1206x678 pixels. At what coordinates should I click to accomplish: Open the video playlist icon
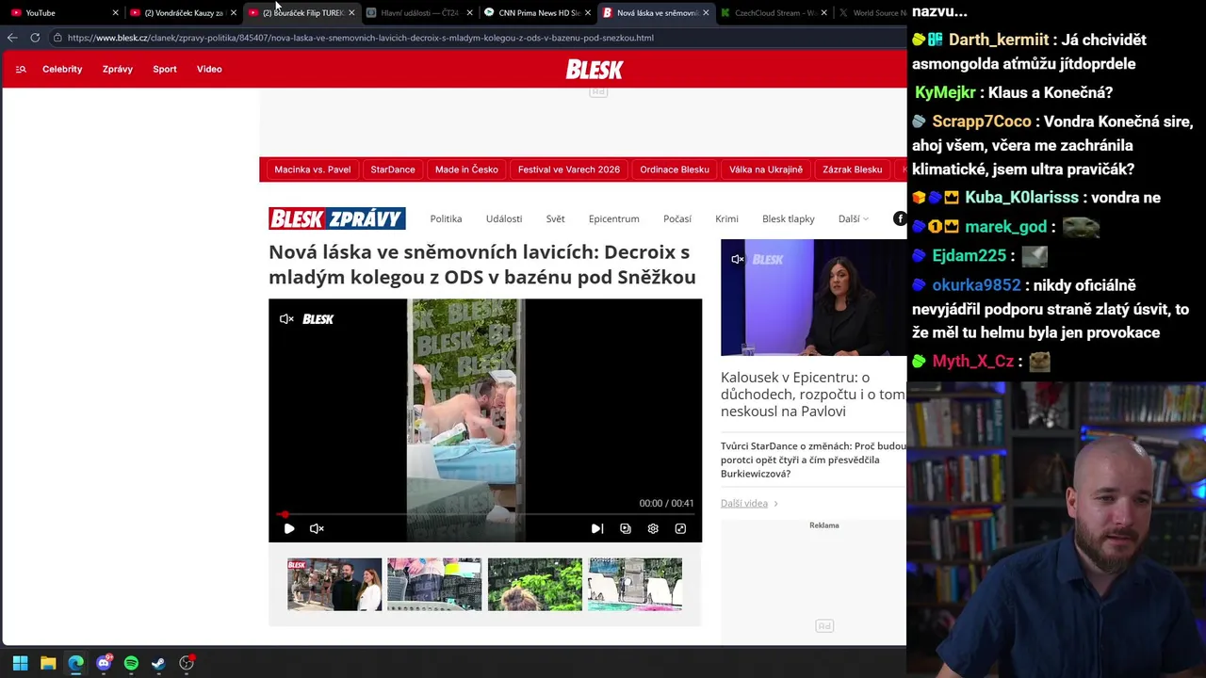click(x=625, y=528)
